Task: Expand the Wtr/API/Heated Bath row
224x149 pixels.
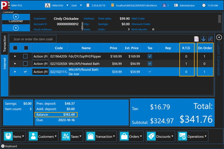Action: 15,63
